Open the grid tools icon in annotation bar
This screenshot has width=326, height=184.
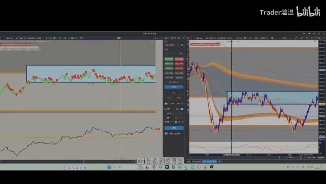174,161
